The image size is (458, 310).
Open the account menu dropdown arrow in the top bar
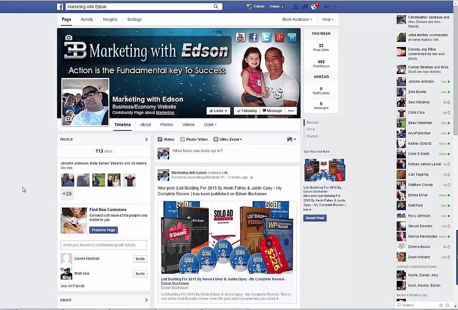tap(335, 6)
